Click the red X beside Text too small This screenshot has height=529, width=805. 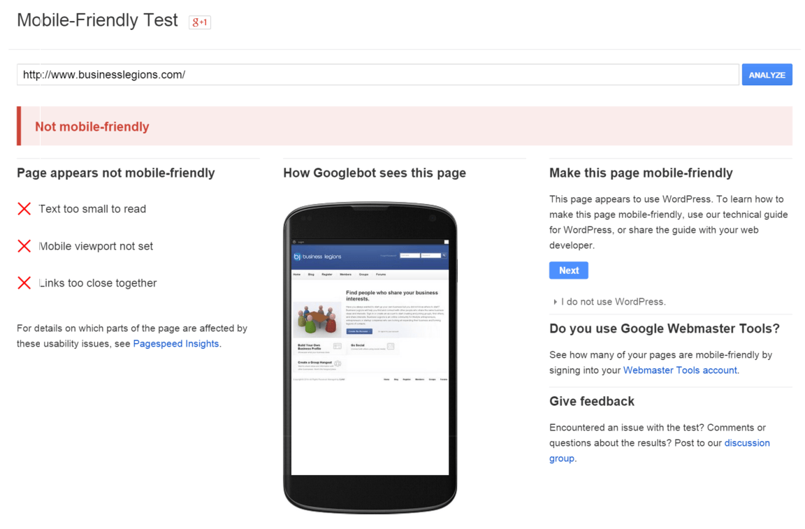(24, 208)
